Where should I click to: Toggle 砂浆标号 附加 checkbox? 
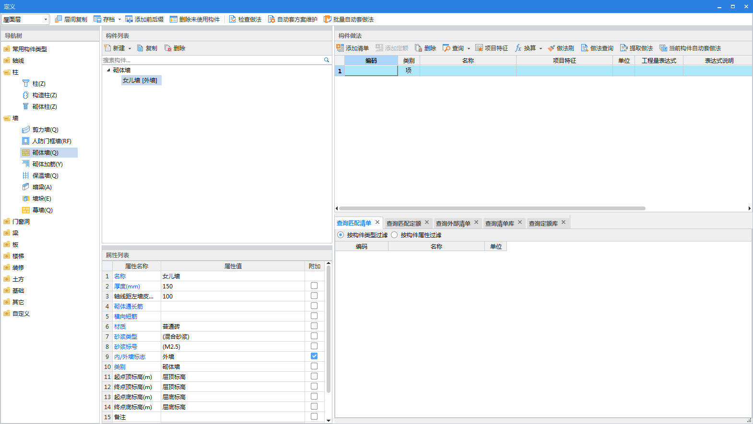[314, 346]
